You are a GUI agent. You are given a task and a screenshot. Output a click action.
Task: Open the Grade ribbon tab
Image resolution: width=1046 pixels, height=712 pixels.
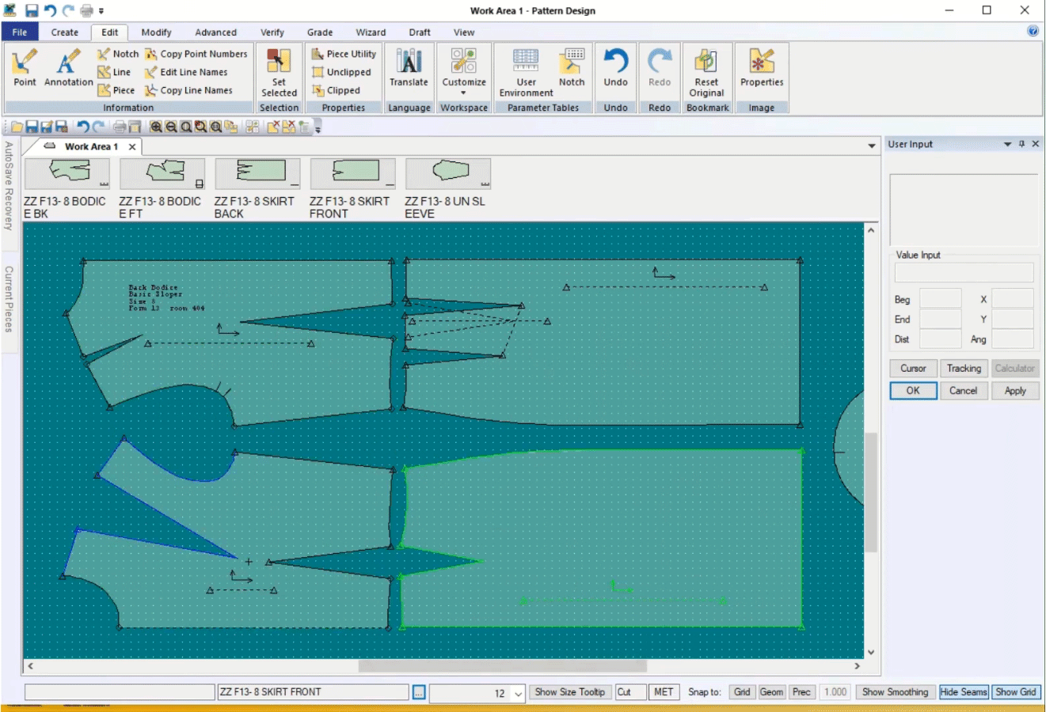click(320, 32)
